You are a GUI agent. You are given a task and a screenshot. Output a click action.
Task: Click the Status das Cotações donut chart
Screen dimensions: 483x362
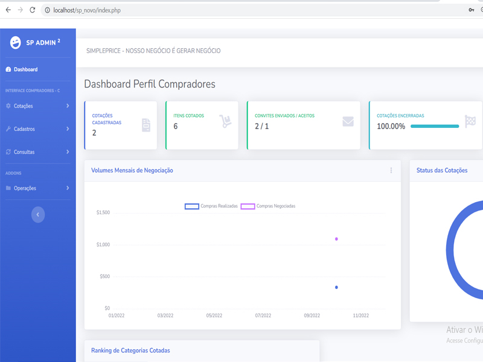[464, 250]
